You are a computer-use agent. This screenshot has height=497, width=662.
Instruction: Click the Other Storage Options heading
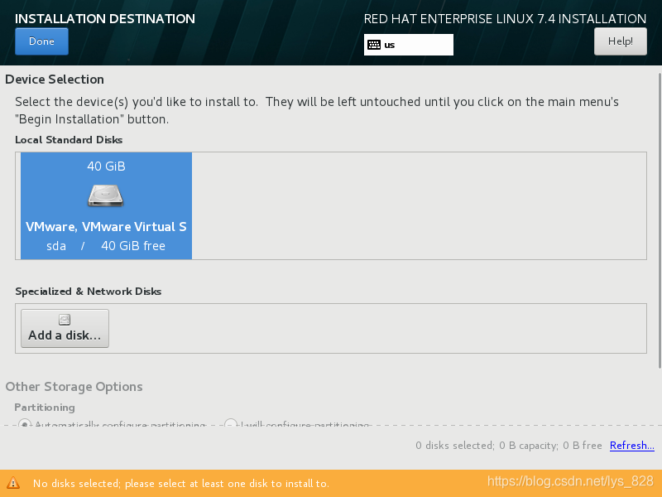coord(74,387)
